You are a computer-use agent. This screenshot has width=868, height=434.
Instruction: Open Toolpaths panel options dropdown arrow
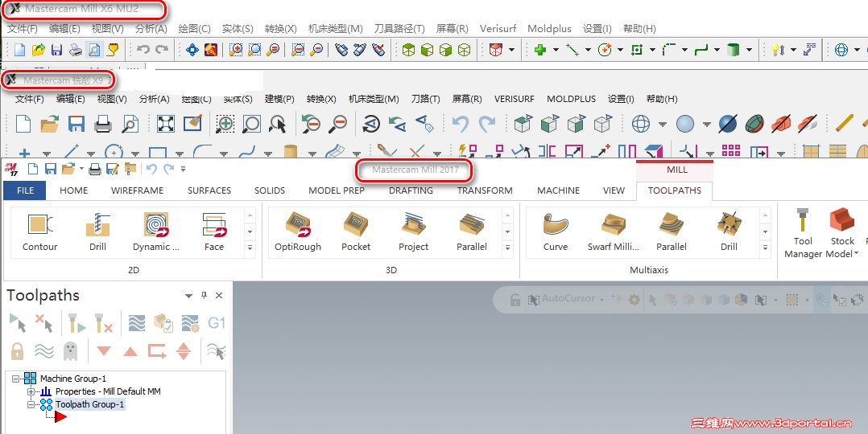click(x=188, y=296)
